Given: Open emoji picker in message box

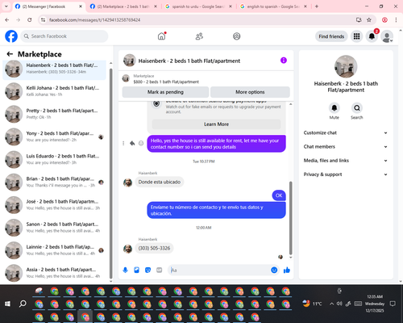Looking at the screenshot, I should pyautogui.click(x=274, y=270).
